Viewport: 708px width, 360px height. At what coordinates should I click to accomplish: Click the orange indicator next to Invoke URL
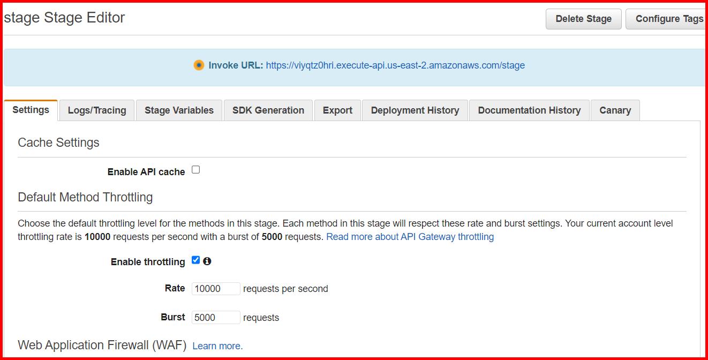pos(199,65)
